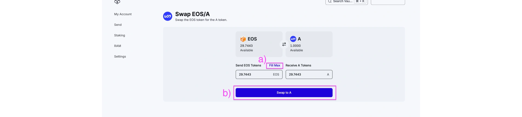Click the orange EOS token icon
The width and height of the screenshot is (522, 117).
click(x=243, y=39)
